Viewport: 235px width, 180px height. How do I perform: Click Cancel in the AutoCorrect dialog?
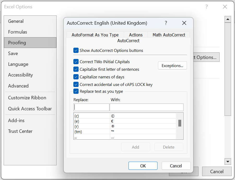[176, 166]
